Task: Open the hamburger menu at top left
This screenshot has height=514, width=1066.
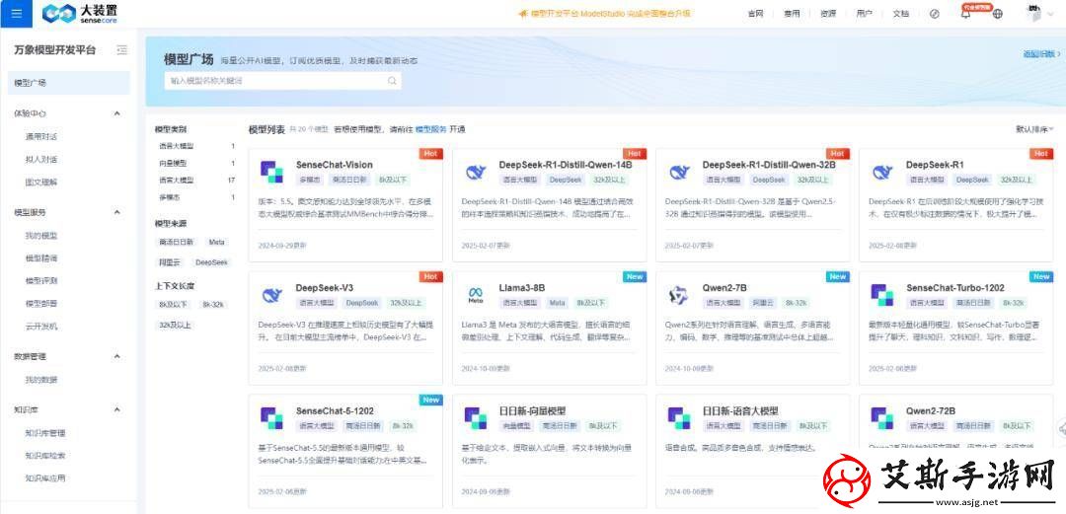Action: point(17,14)
